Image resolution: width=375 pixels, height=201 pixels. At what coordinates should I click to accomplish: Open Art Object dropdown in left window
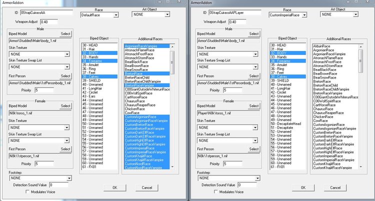tap(150, 14)
